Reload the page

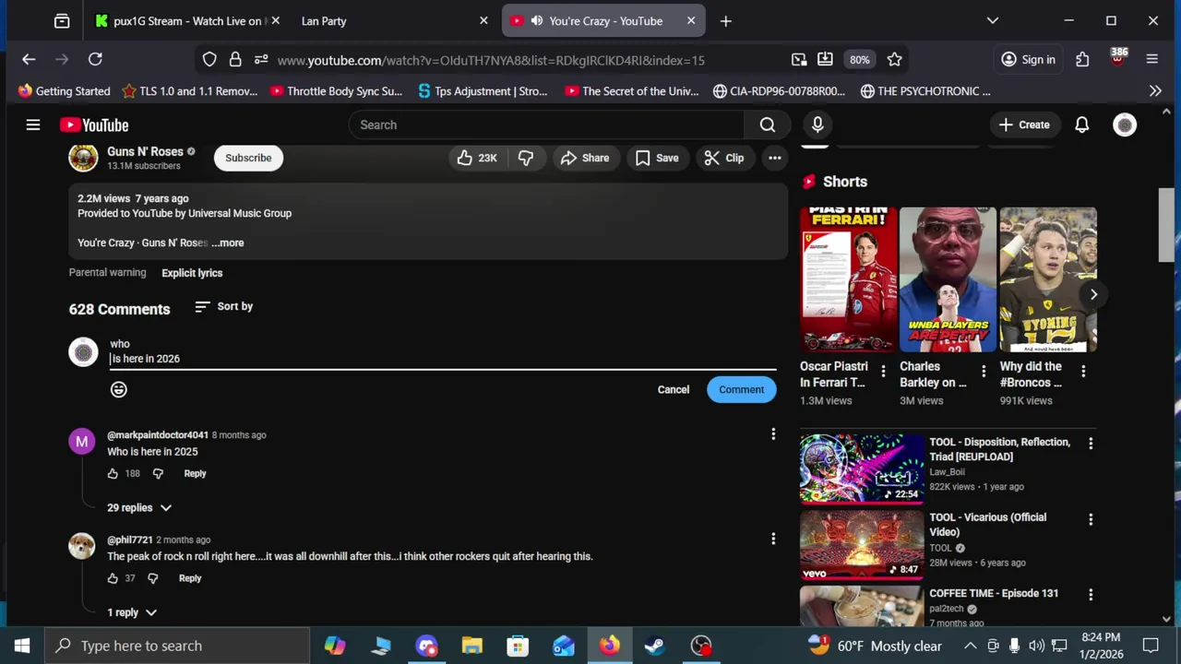coord(95,59)
